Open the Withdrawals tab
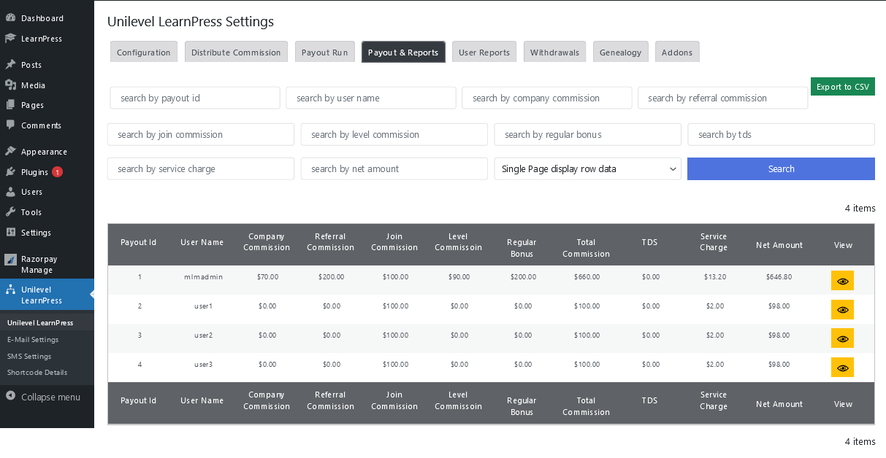The height and width of the screenshot is (458, 886). click(554, 52)
